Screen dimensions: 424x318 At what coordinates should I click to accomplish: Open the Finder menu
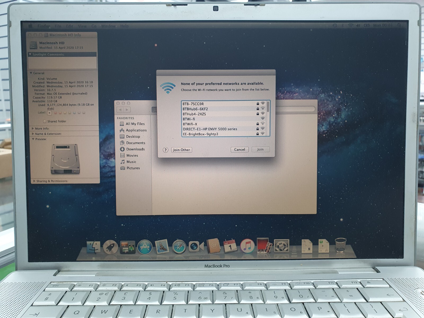pyautogui.click(x=43, y=26)
